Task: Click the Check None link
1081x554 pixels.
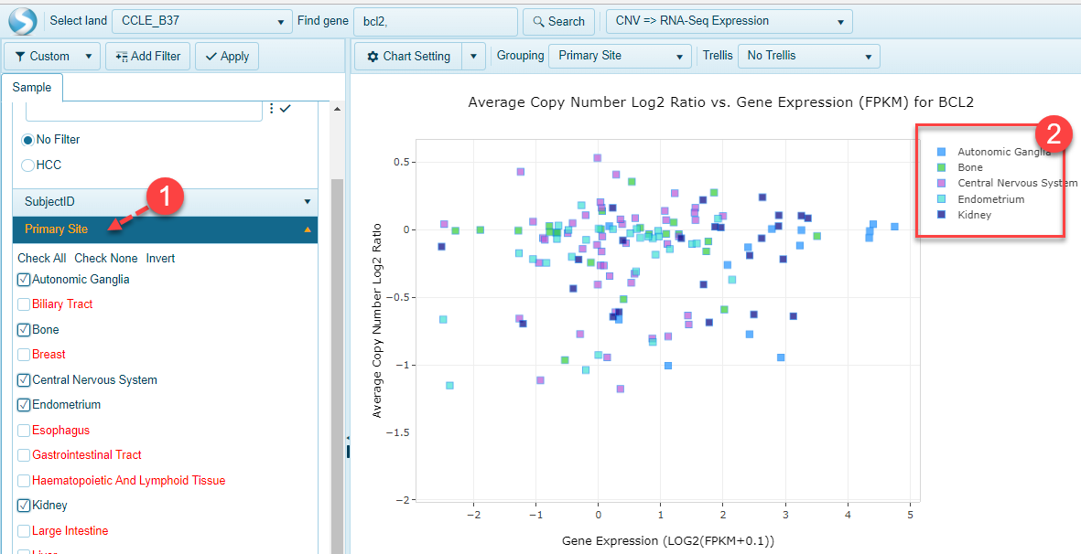Action: (x=105, y=259)
